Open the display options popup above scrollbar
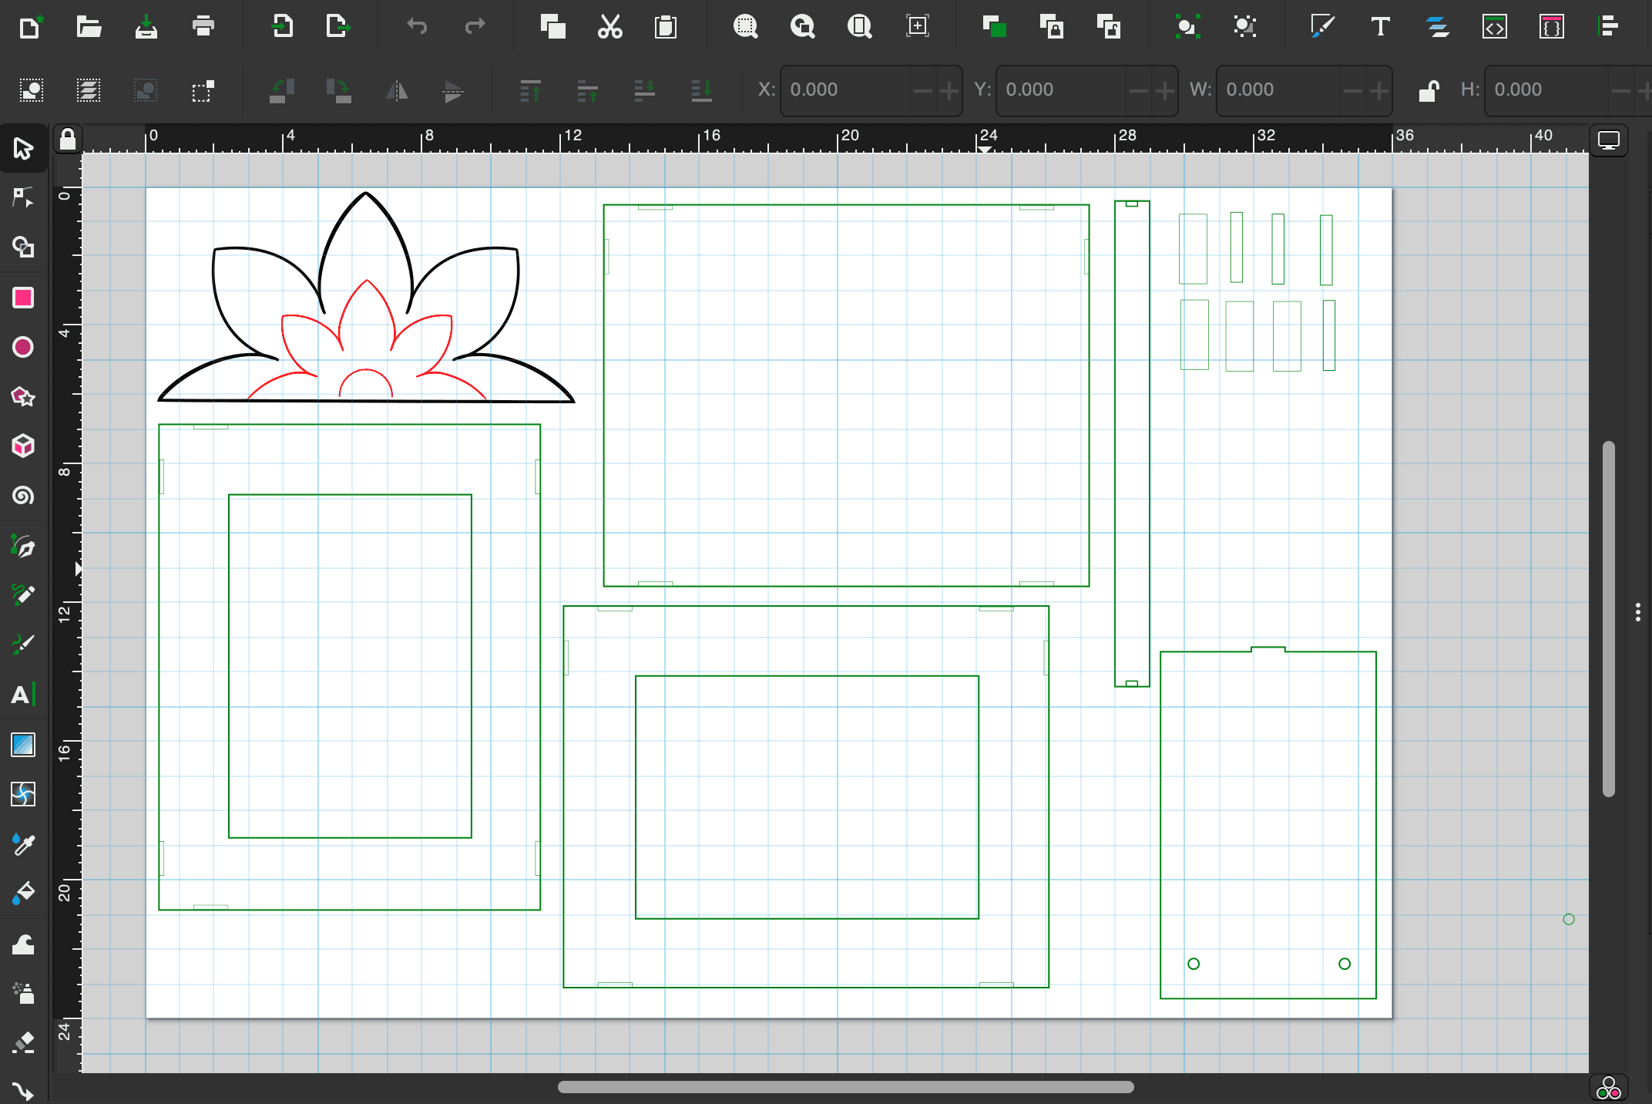The width and height of the screenshot is (1652, 1104). tap(1609, 140)
